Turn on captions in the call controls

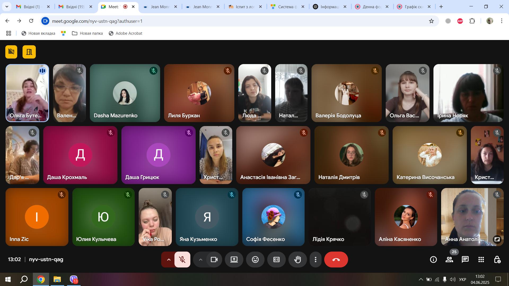[x=276, y=260]
